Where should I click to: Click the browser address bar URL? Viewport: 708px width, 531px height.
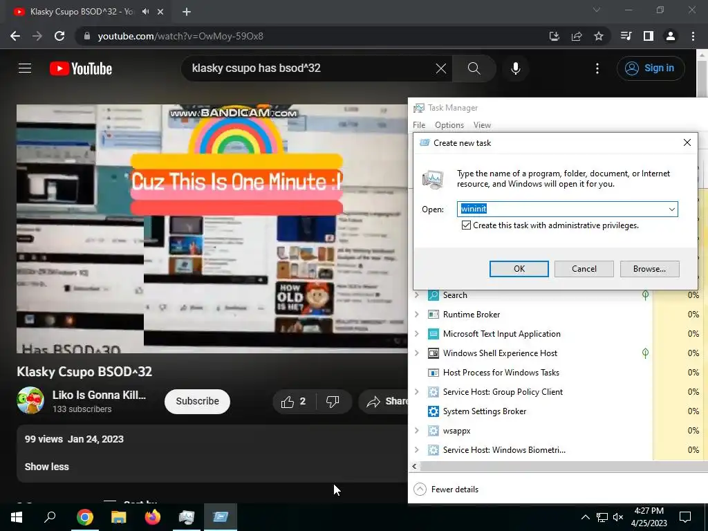pyautogui.click(x=180, y=36)
